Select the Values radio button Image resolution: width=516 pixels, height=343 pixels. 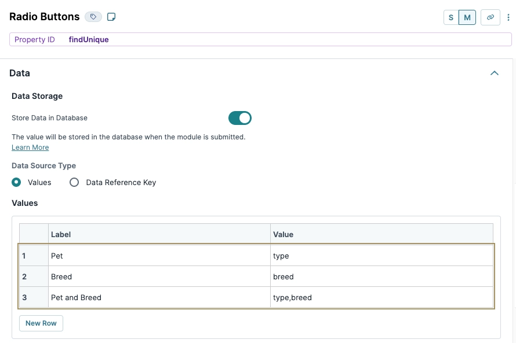16,182
